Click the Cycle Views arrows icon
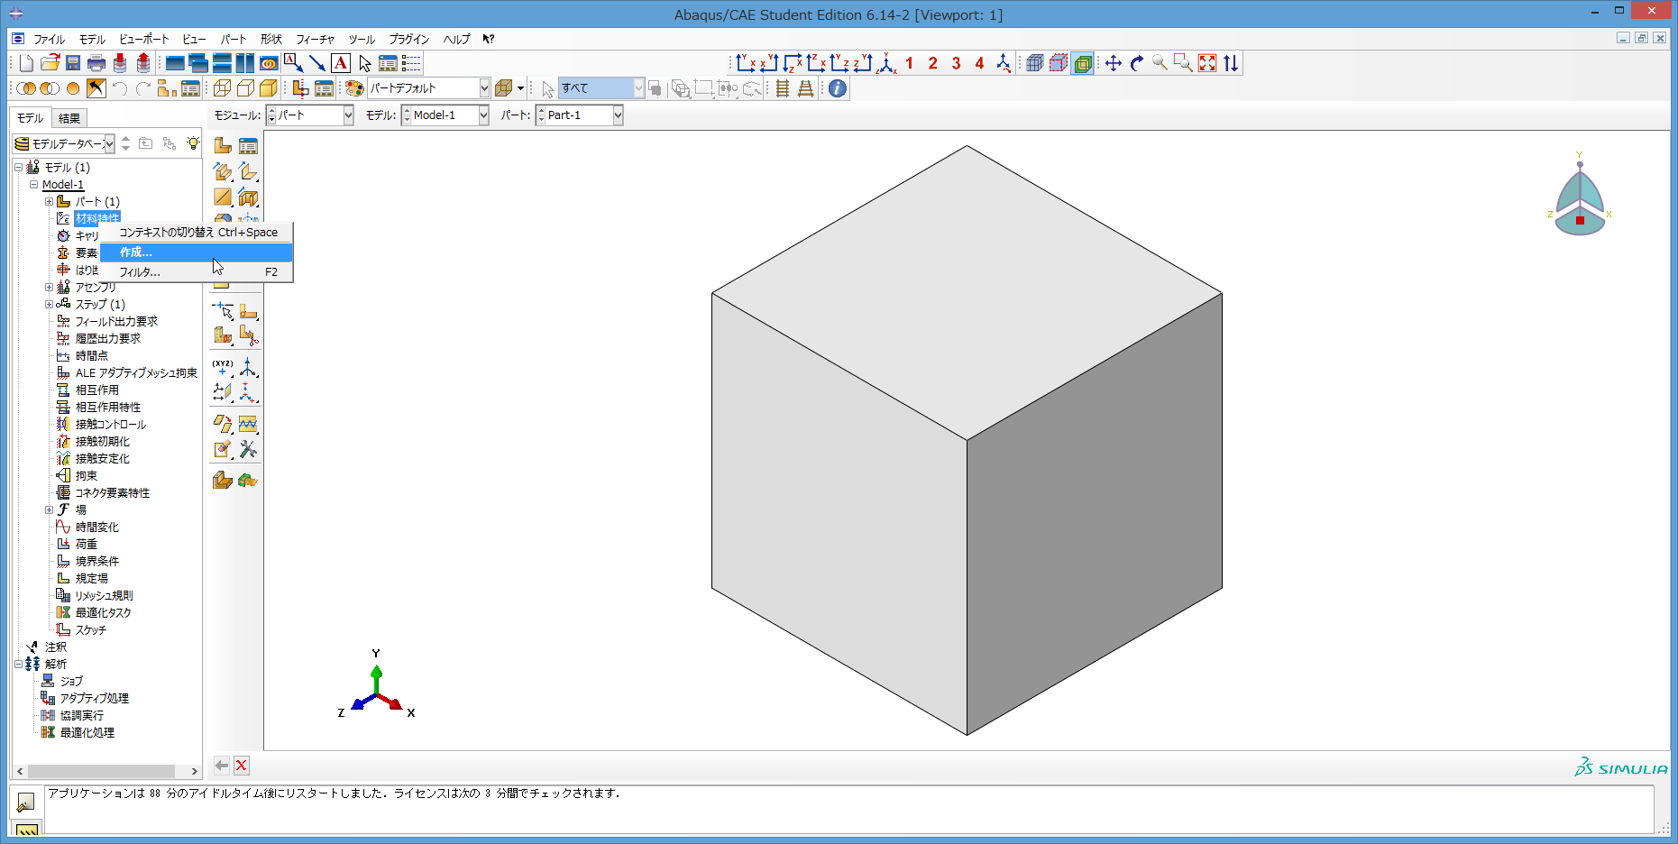This screenshot has height=844, width=1678. point(1231,63)
